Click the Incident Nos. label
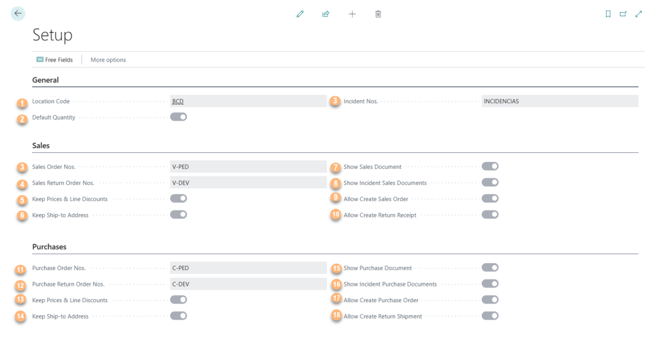 pyautogui.click(x=361, y=101)
